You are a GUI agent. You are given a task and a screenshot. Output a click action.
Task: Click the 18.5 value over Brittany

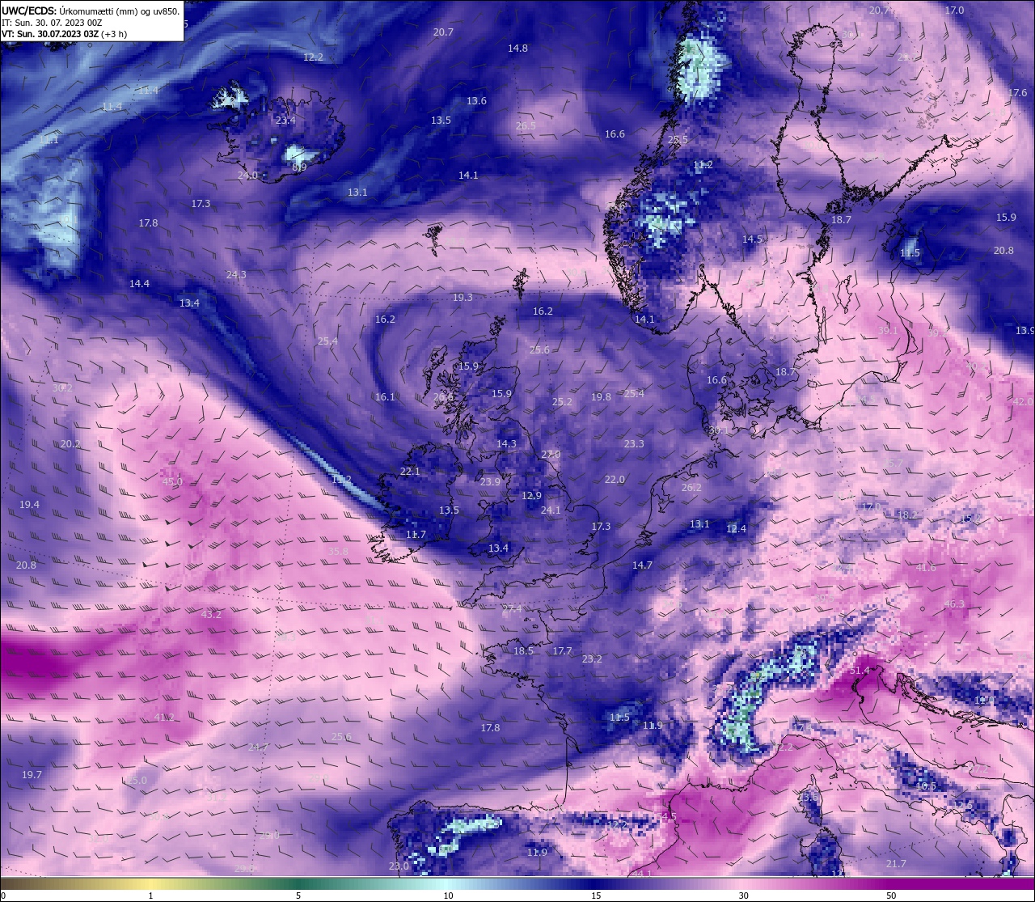[x=523, y=651]
